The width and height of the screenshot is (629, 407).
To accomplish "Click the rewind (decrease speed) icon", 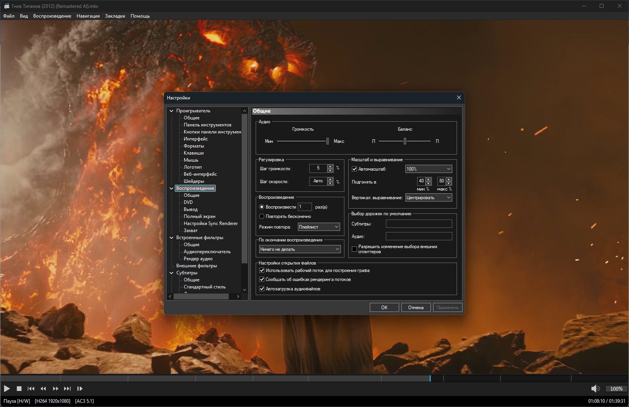I will (43, 389).
